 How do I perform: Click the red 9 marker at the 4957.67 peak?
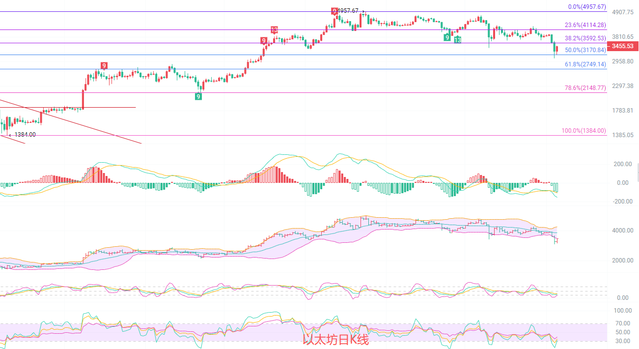point(334,11)
